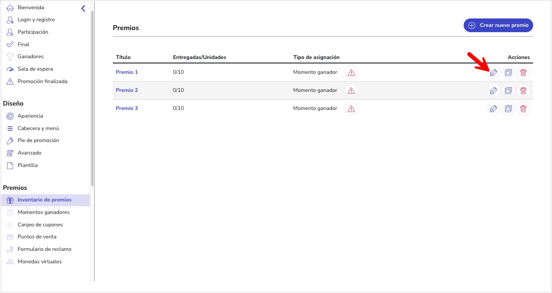Click the Tipo de asignación column header
The width and height of the screenshot is (552, 293).
316,57
